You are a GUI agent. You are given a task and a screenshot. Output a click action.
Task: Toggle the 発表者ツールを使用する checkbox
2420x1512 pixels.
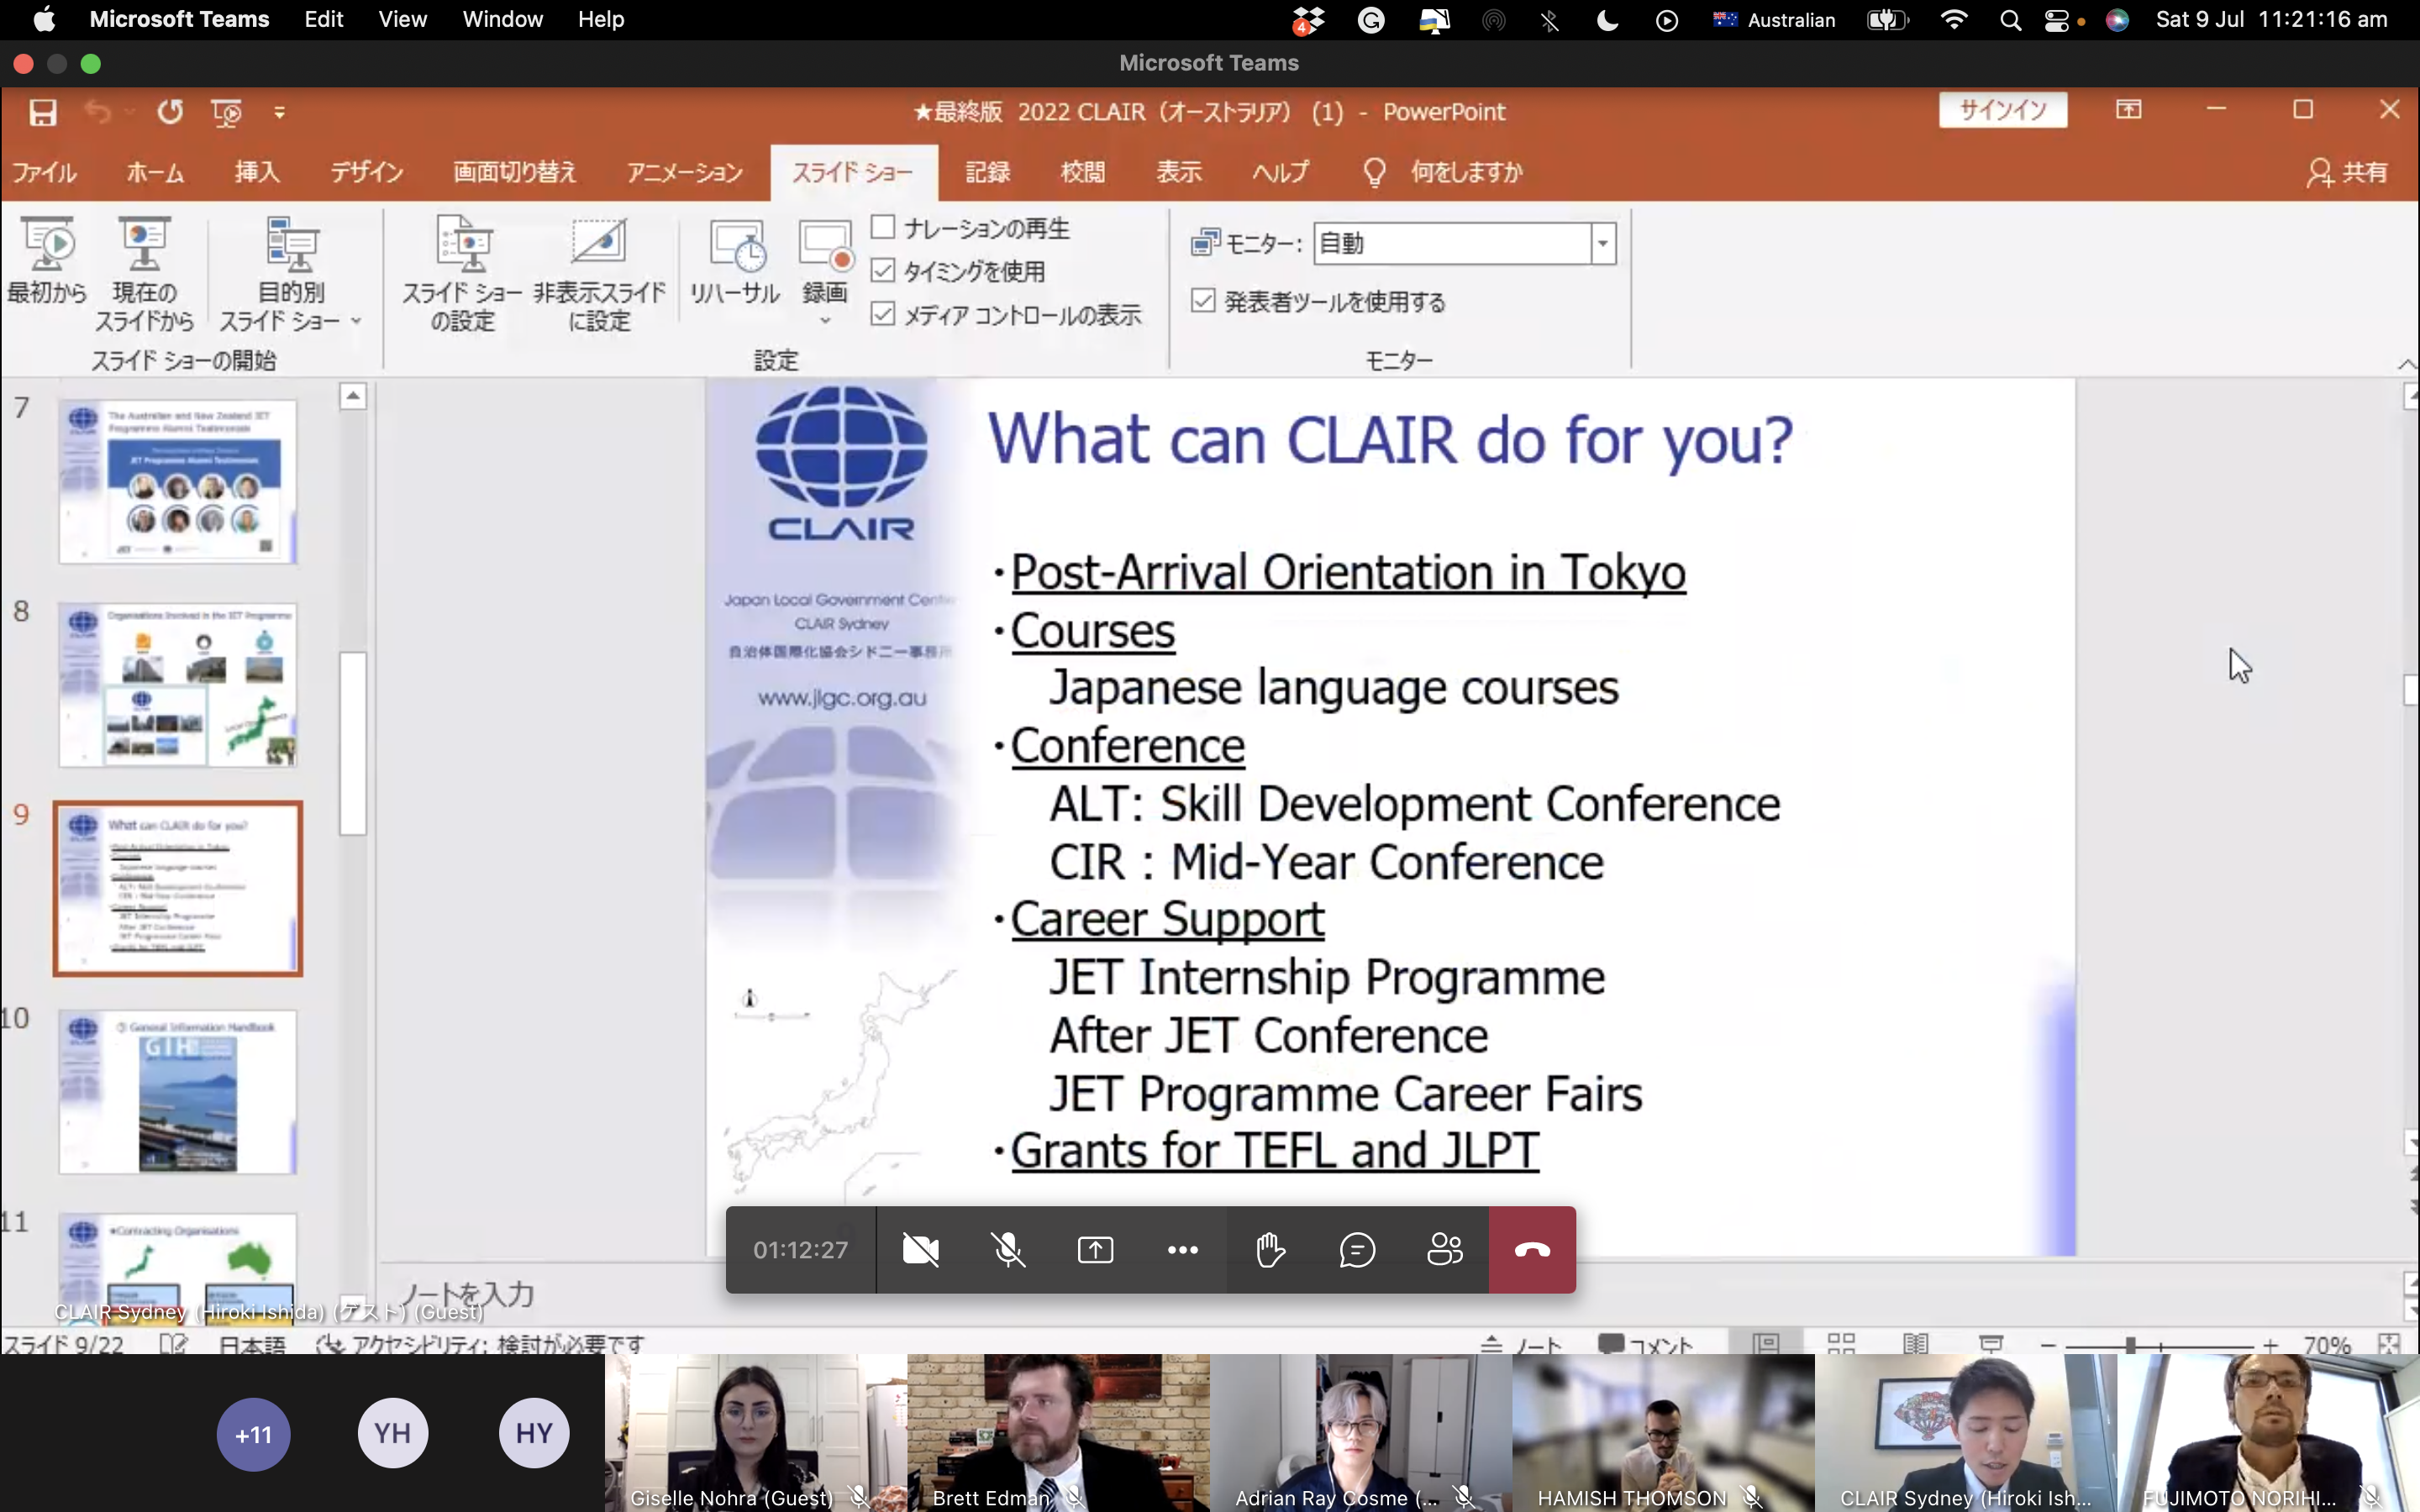coord(1203,301)
